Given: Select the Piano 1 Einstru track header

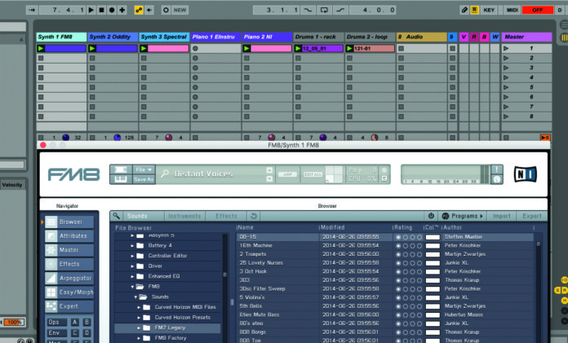Looking at the screenshot, I should click(x=216, y=37).
